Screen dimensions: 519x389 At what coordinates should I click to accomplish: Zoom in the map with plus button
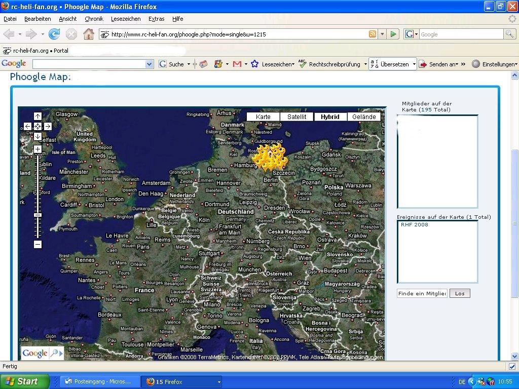tap(38, 149)
